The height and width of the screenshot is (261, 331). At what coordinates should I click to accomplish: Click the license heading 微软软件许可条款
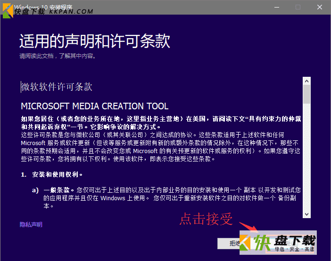pos(57,87)
